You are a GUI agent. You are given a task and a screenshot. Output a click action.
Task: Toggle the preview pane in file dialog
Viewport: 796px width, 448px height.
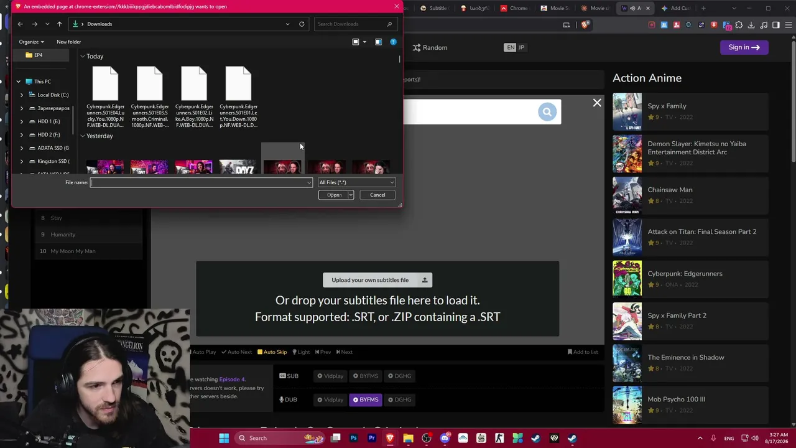(378, 42)
